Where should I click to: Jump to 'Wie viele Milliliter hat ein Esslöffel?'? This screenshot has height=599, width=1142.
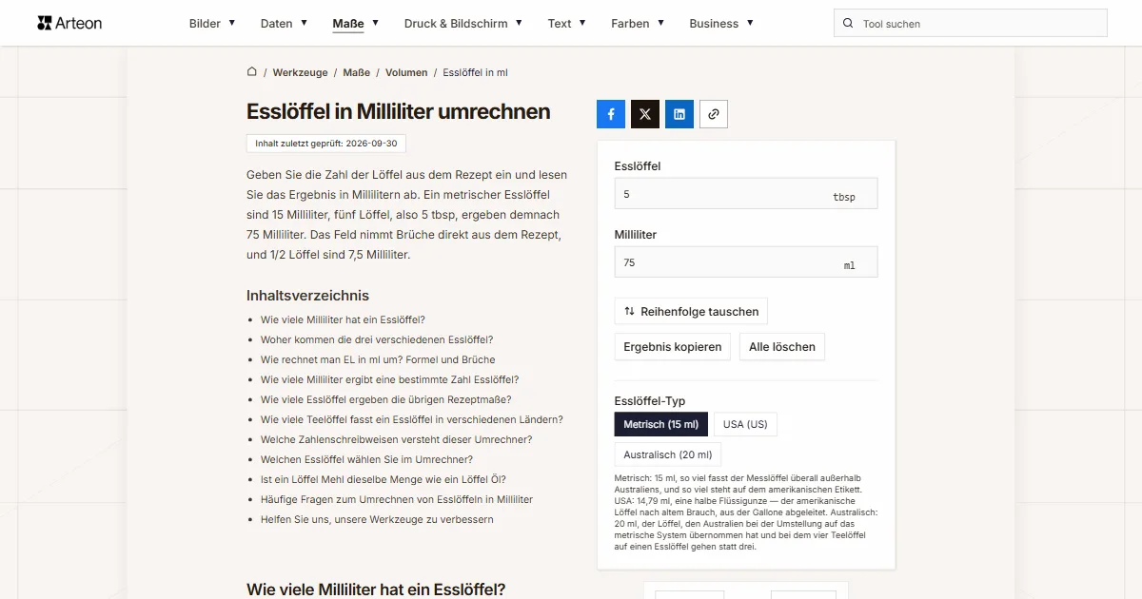(343, 319)
